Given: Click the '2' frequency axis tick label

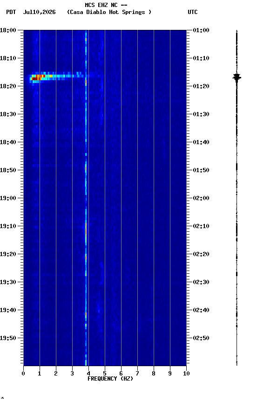Looking at the screenshot, I should pos(56,374).
